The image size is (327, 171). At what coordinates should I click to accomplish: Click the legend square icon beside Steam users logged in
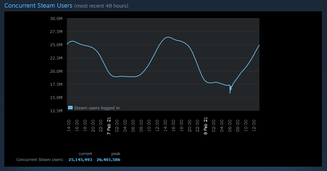(x=70, y=107)
